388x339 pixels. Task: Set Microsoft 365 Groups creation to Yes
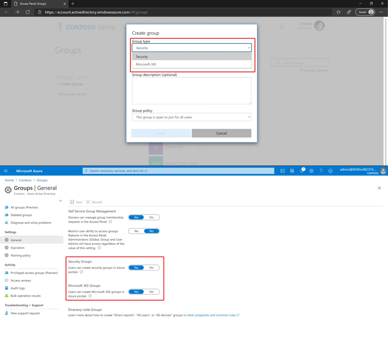click(x=136, y=292)
